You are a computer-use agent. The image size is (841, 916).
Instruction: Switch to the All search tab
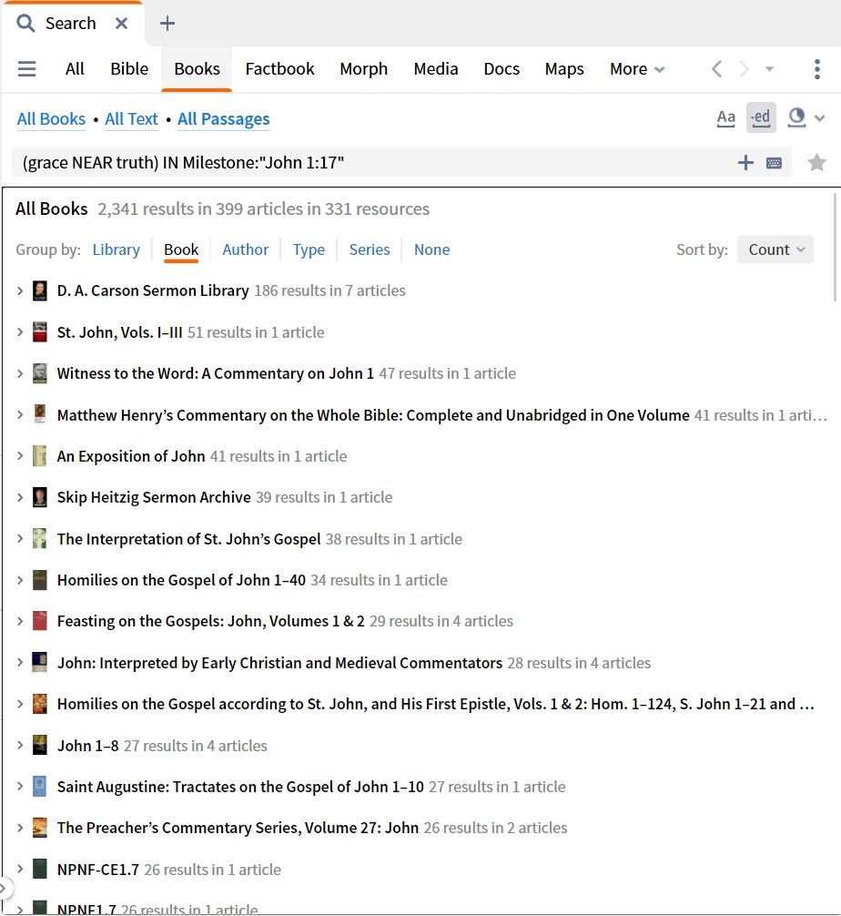tap(75, 69)
